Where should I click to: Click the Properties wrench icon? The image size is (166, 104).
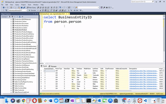[104, 7]
